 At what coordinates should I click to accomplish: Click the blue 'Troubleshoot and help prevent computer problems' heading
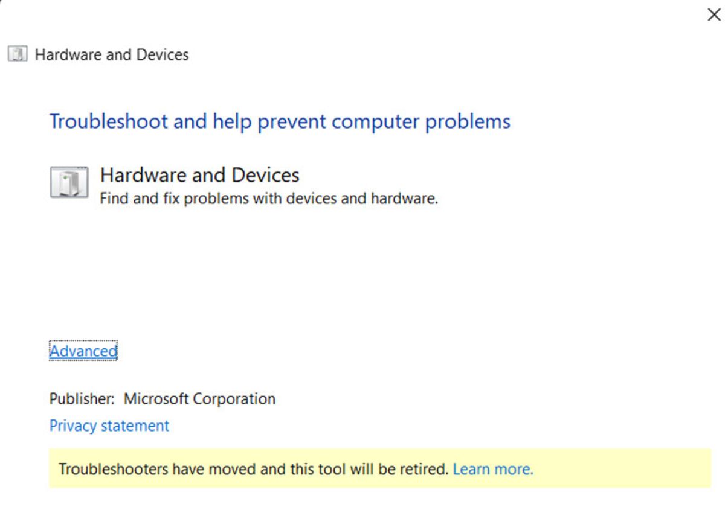(280, 121)
